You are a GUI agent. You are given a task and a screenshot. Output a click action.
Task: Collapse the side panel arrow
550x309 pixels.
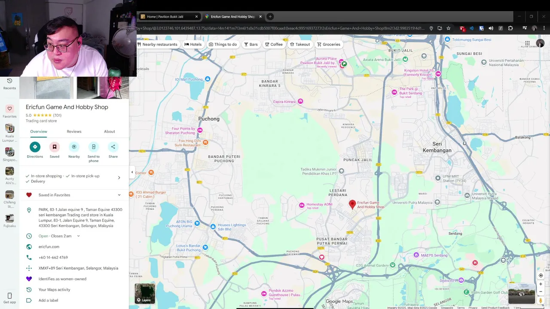click(132, 172)
